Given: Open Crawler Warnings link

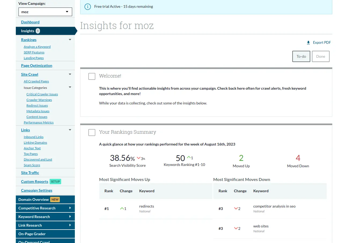Looking at the screenshot, I should click(39, 100).
